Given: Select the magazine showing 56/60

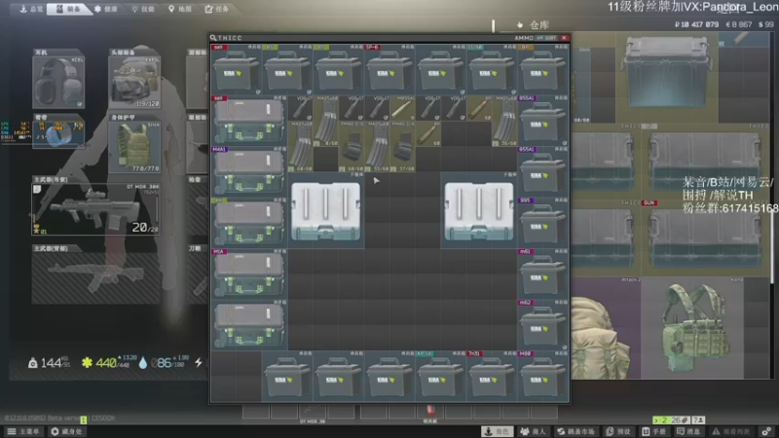Looking at the screenshot, I should (x=504, y=121).
